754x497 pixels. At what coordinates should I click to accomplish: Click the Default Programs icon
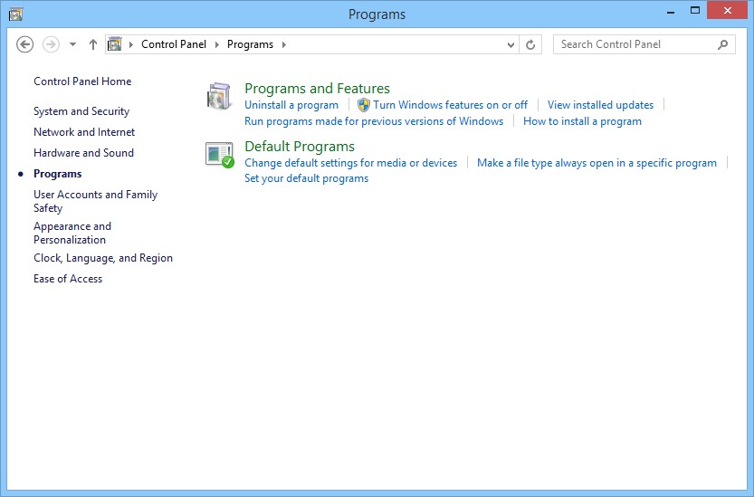tap(220, 155)
